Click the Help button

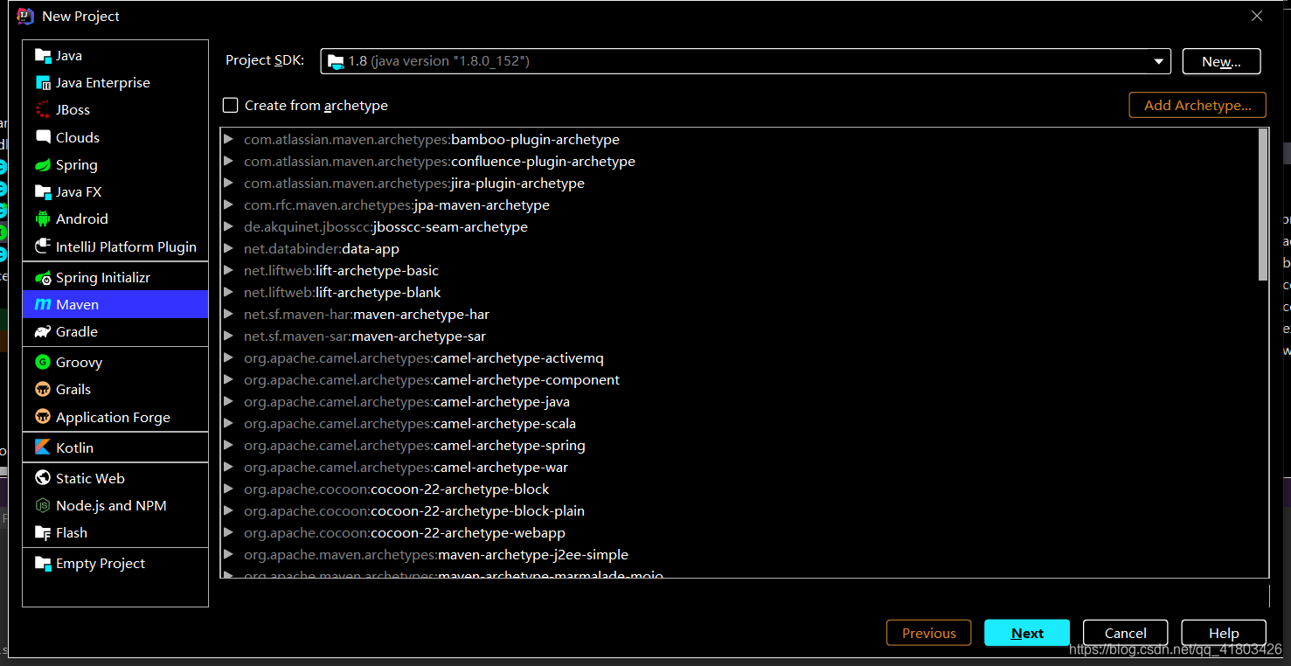pos(1224,633)
